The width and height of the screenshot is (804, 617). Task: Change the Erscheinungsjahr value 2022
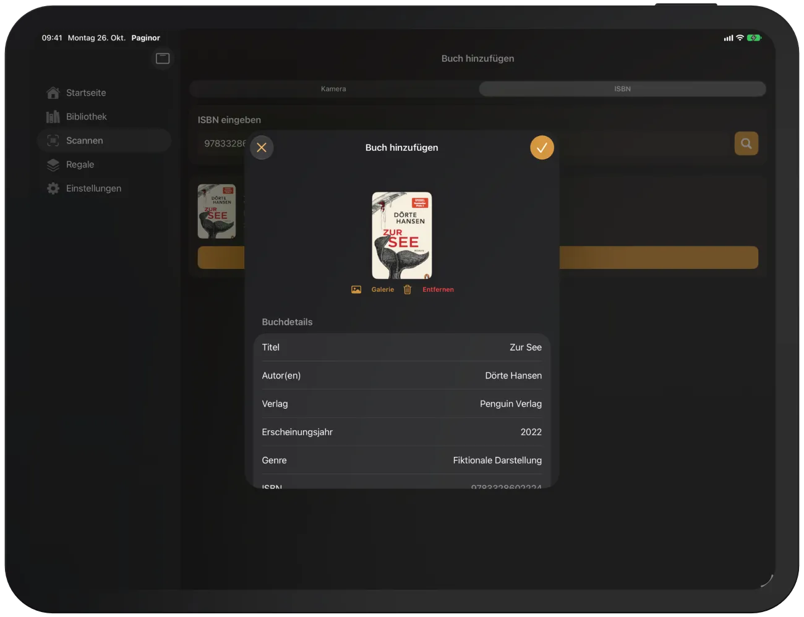click(402, 432)
